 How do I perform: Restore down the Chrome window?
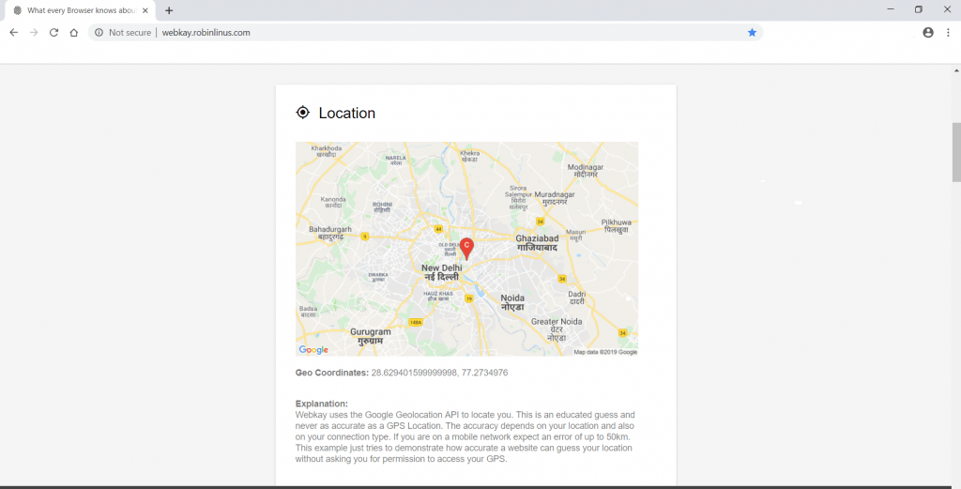918,9
